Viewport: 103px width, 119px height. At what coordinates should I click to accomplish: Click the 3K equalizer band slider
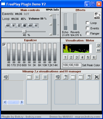coord(34,52)
